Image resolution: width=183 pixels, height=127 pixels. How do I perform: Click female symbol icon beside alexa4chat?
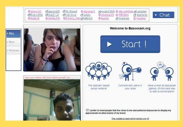(117, 12)
